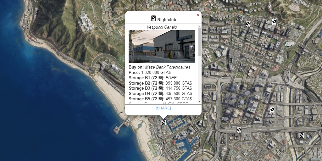Click the nightclub marker east of downtown skyscrapers
322x161 pixels.
point(272,110)
